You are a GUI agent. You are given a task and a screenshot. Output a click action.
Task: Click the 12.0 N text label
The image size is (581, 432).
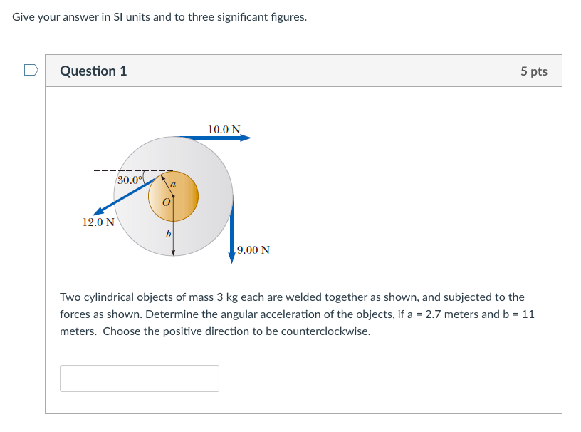coord(99,223)
